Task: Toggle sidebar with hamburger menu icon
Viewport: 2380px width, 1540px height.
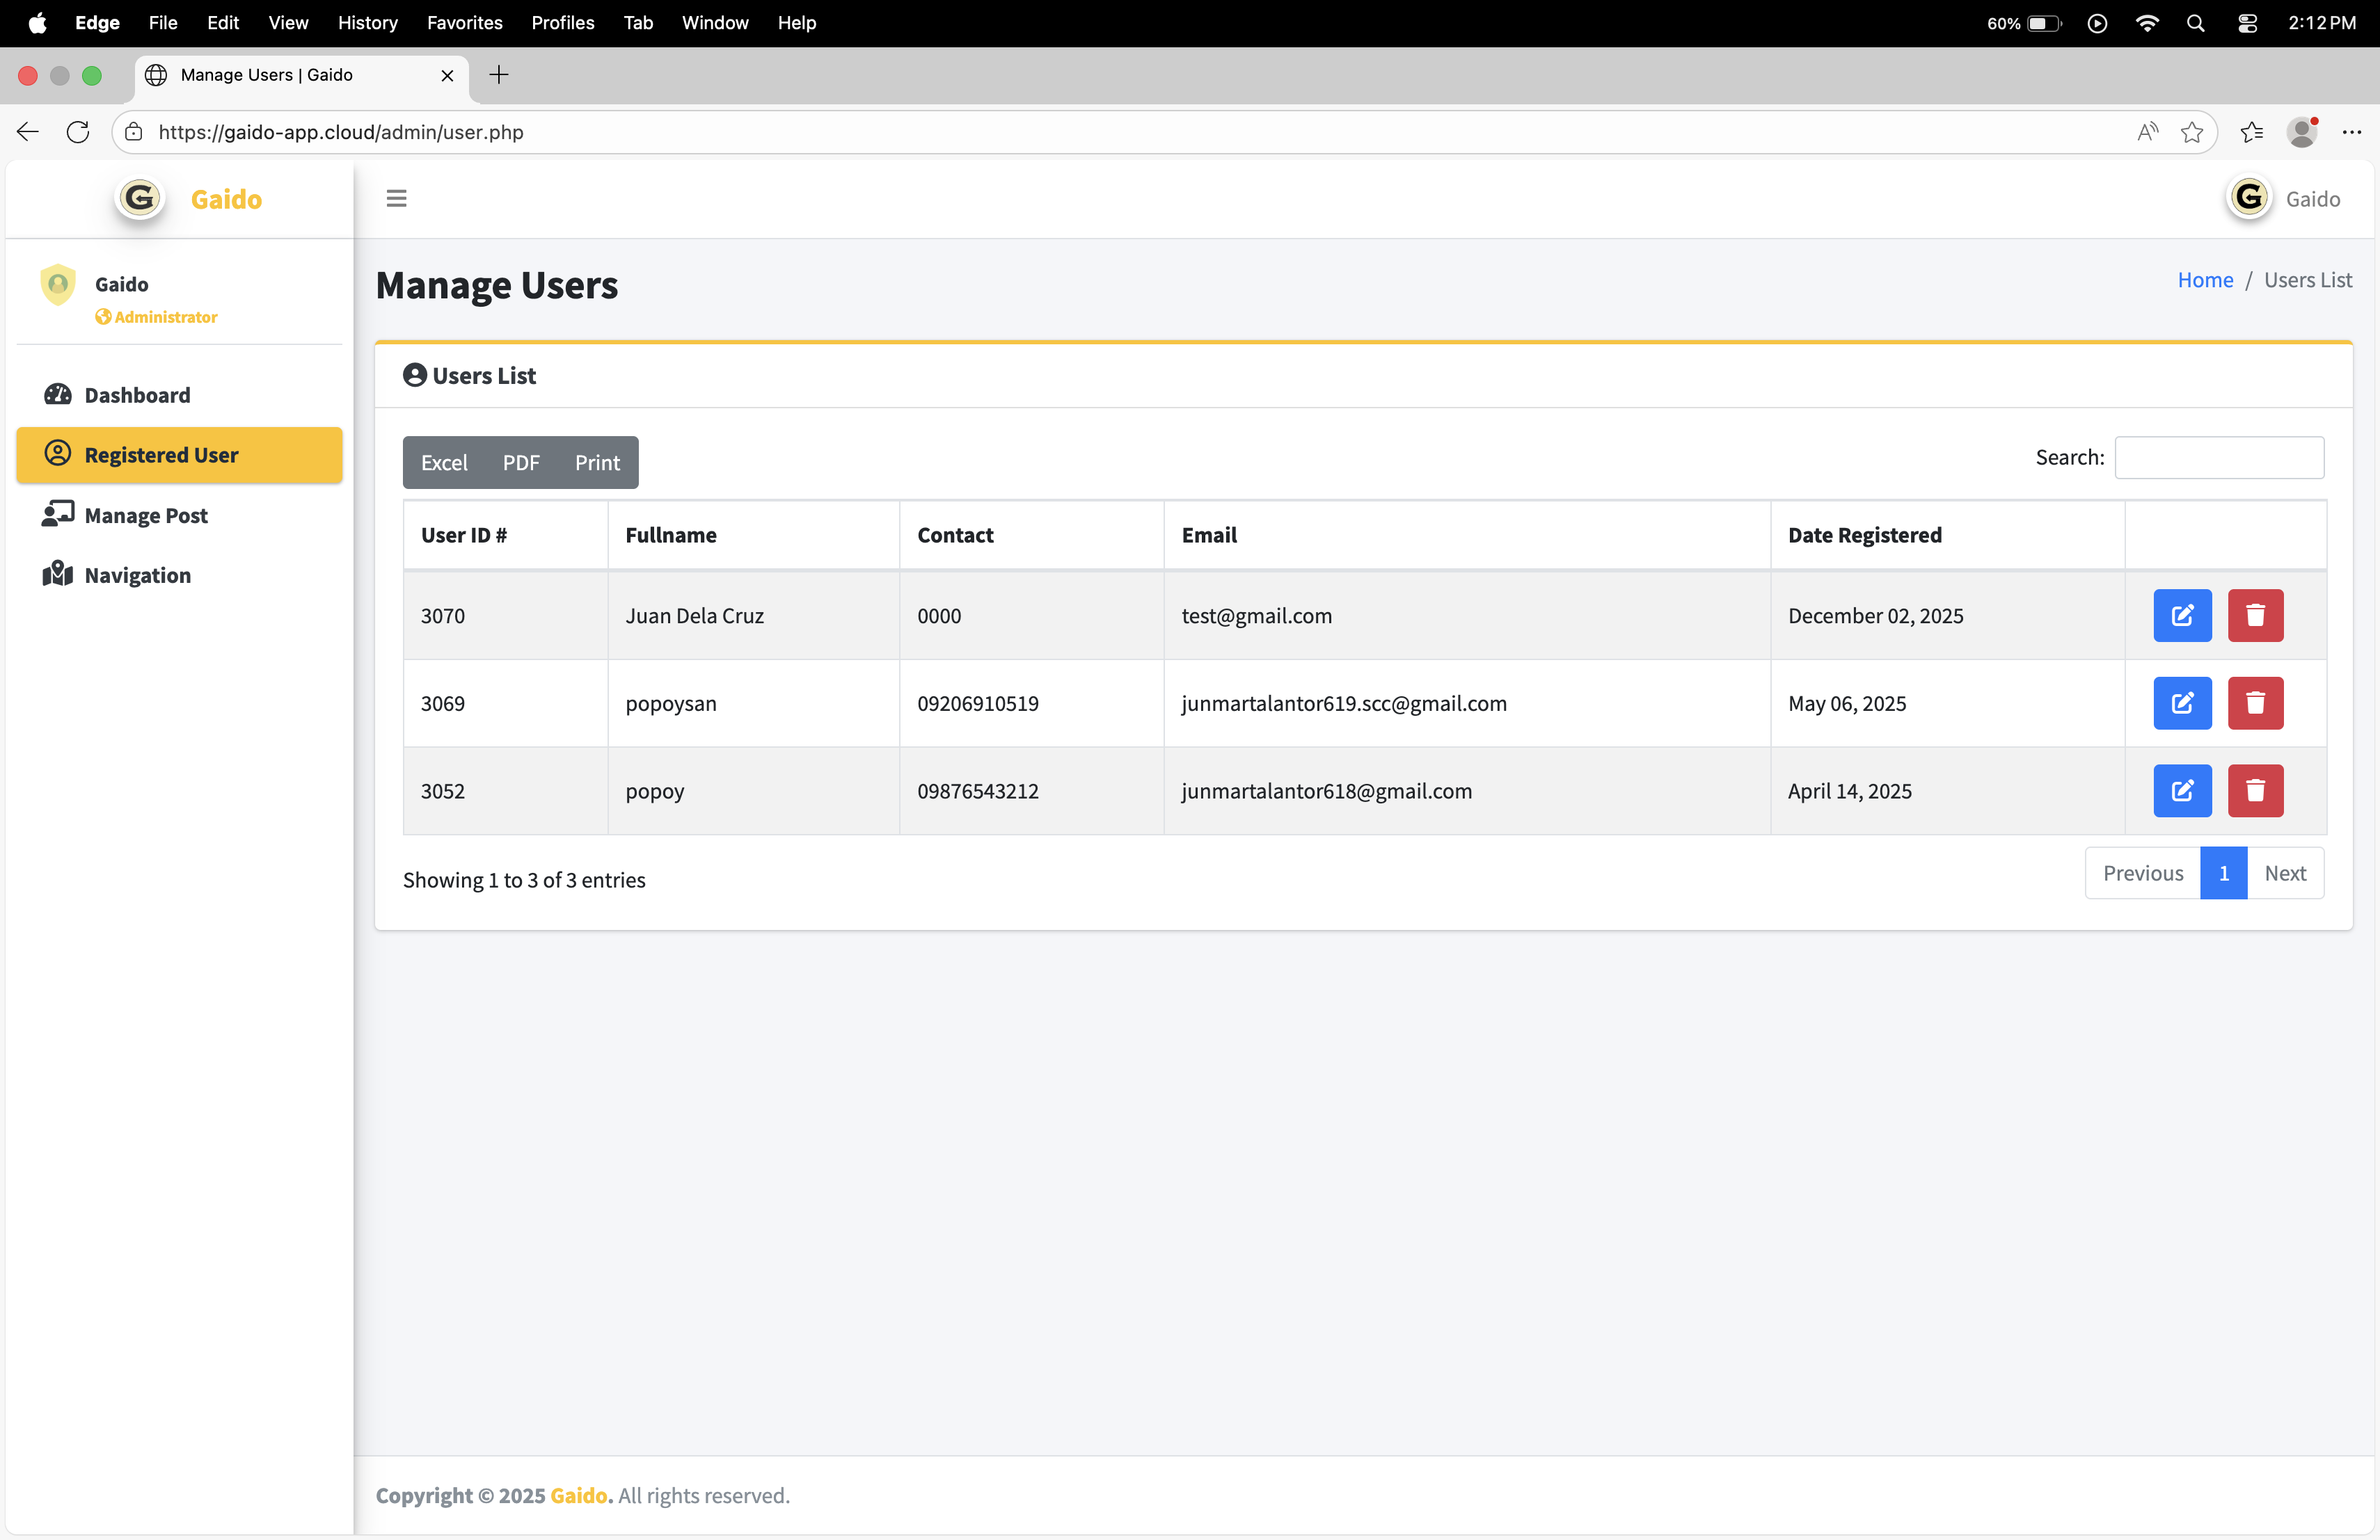Action: click(x=396, y=199)
